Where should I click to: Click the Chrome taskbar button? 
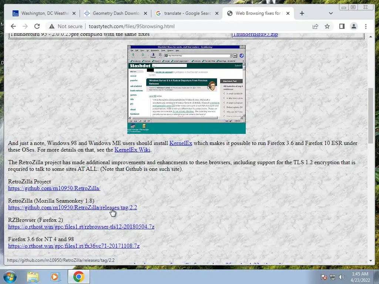(79, 277)
